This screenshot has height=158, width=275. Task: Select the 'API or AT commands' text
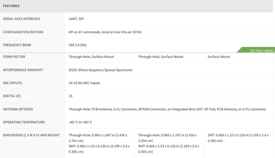(x=84, y=32)
